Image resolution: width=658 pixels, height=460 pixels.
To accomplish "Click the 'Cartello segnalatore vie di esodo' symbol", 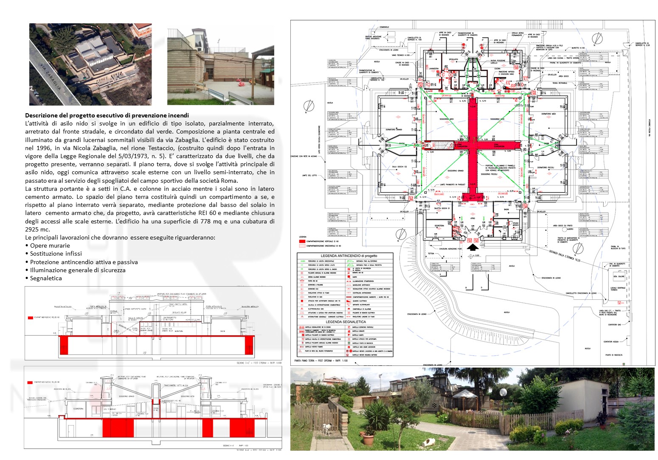I will pyautogui.click(x=302, y=327).
